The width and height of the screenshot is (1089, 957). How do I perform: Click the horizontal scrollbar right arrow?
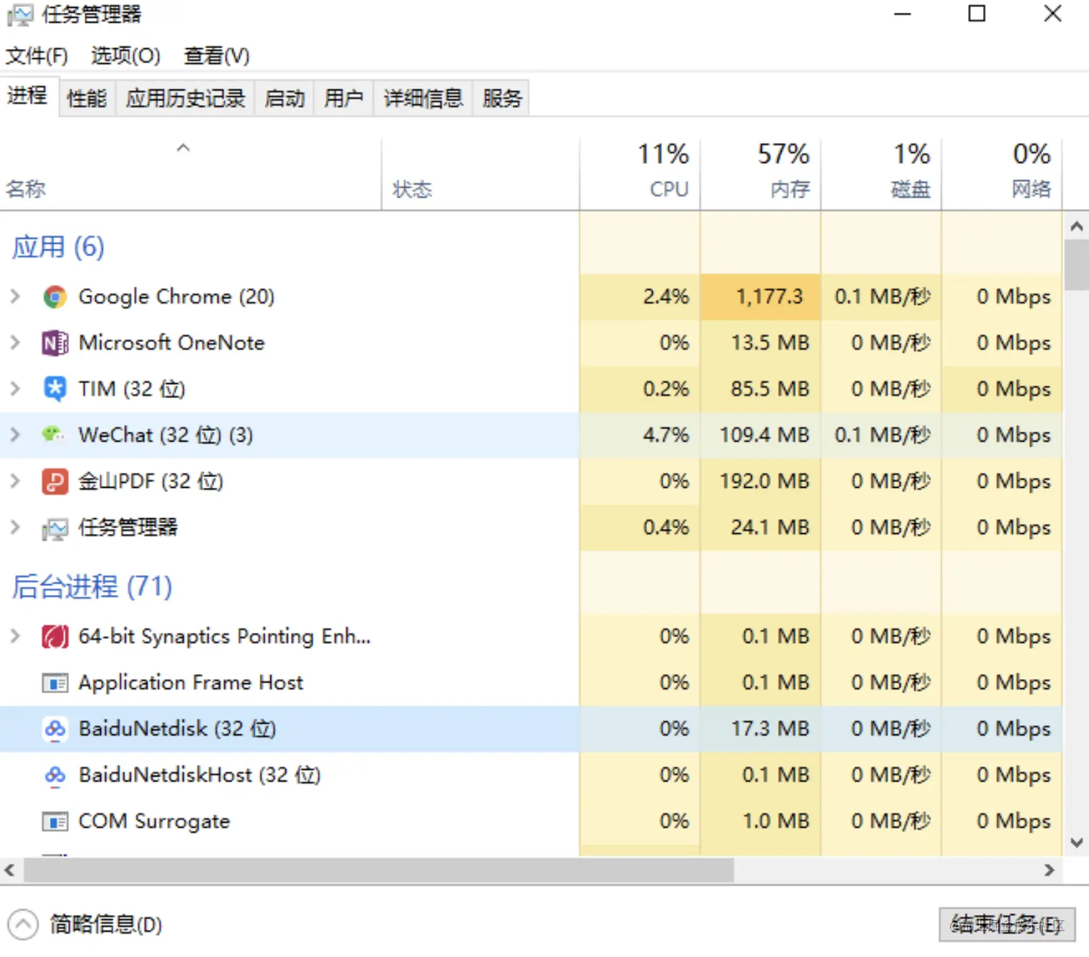tap(1049, 871)
